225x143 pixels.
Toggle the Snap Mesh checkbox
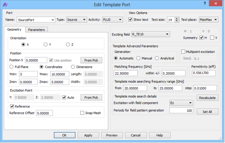[82, 113]
